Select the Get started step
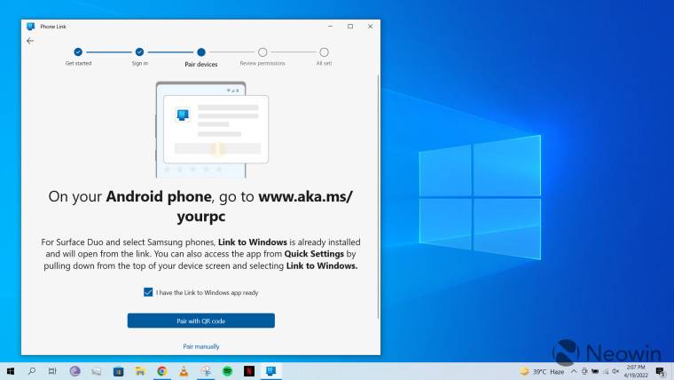The height and width of the screenshot is (380, 674). coord(78,52)
